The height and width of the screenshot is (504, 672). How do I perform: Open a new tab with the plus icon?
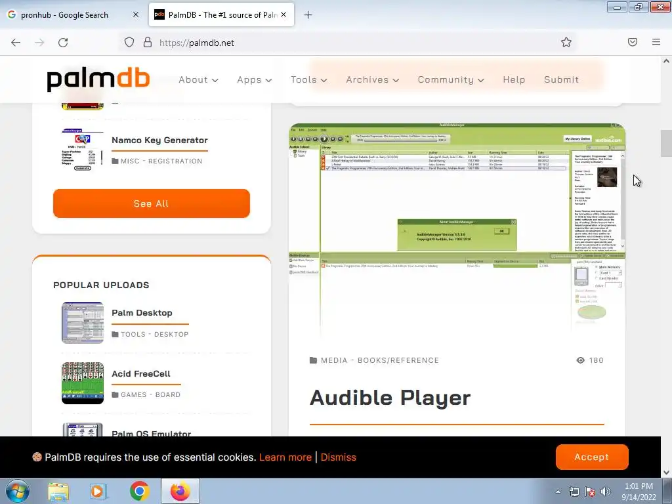click(308, 15)
